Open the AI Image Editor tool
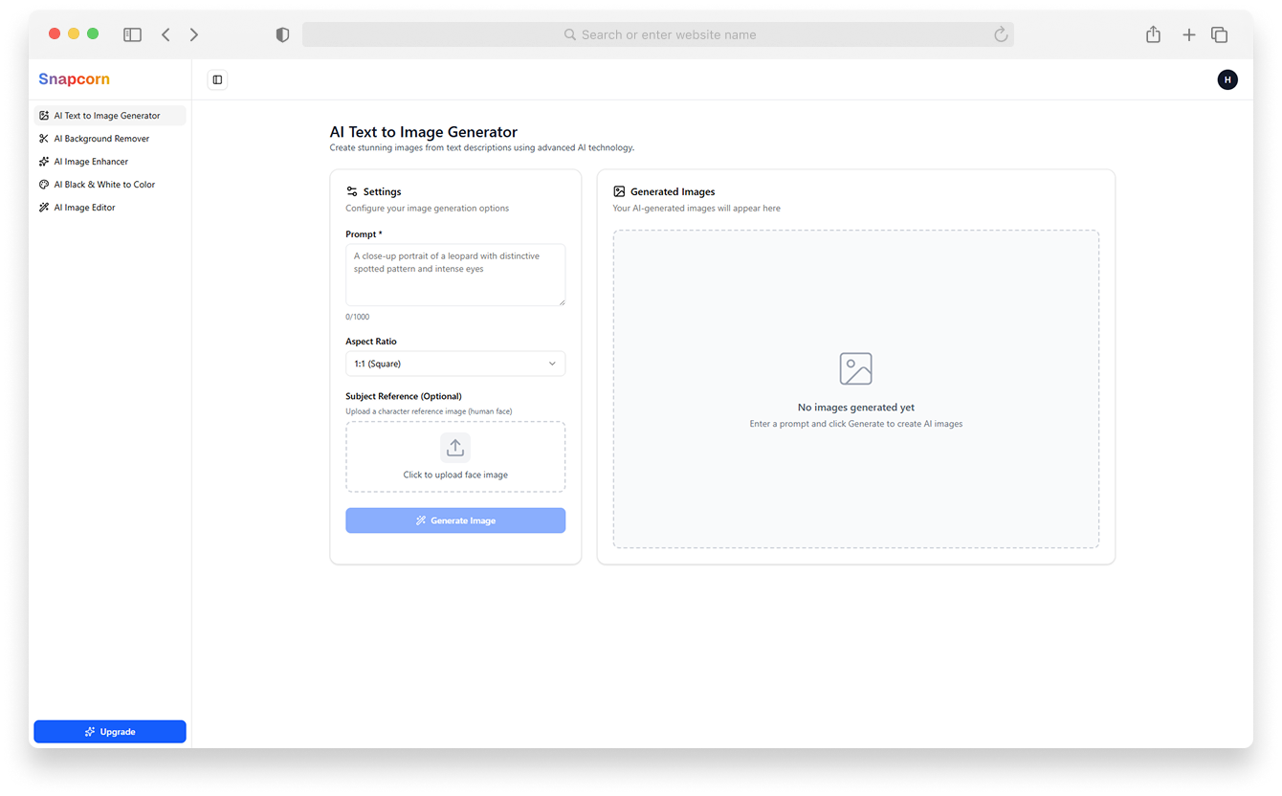Image resolution: width=1282 pixels, height=796 pixels. 84,208
